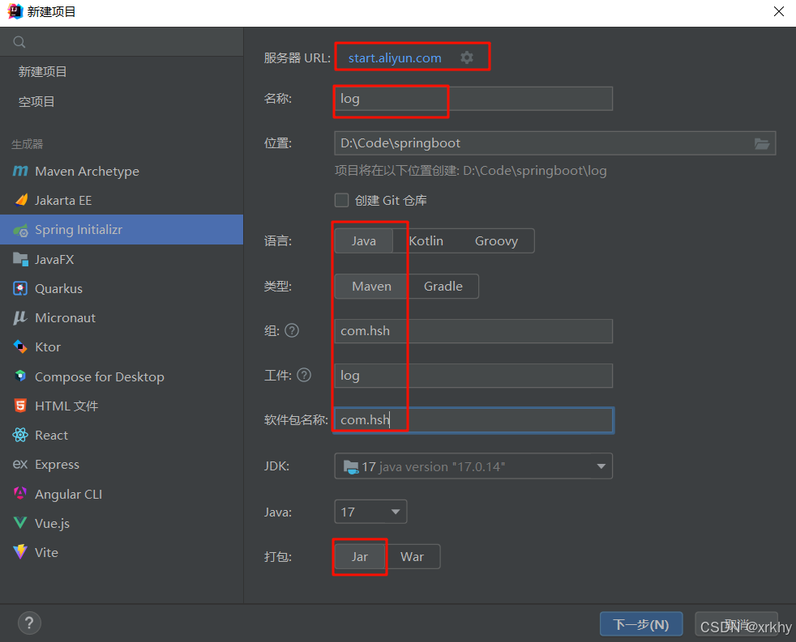
Task: Select Groovy as the language
Action: pyautogui.click(x=496, y=241)
